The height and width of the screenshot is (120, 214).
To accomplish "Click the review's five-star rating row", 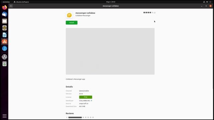I will click(x=88, y=117).
